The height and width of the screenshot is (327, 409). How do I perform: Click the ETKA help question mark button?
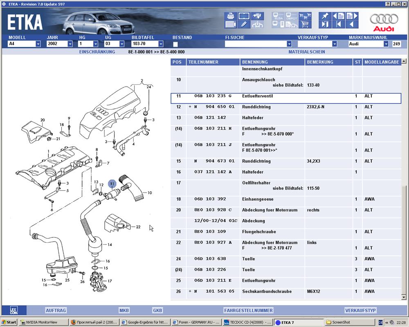(x=388, y=4)
